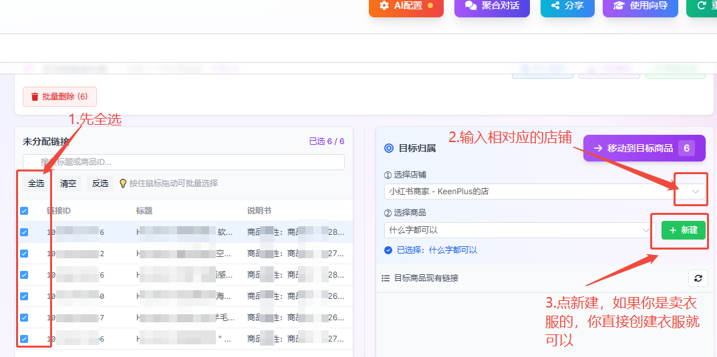This screenshot has height=357, width=717.
Task: Click the refresh icon beside 目标商品现有链接
Action: click(x=698, y=278)
